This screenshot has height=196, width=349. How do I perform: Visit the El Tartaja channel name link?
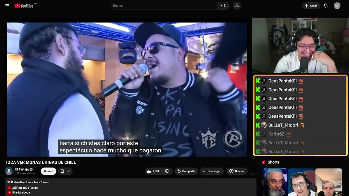22,169
